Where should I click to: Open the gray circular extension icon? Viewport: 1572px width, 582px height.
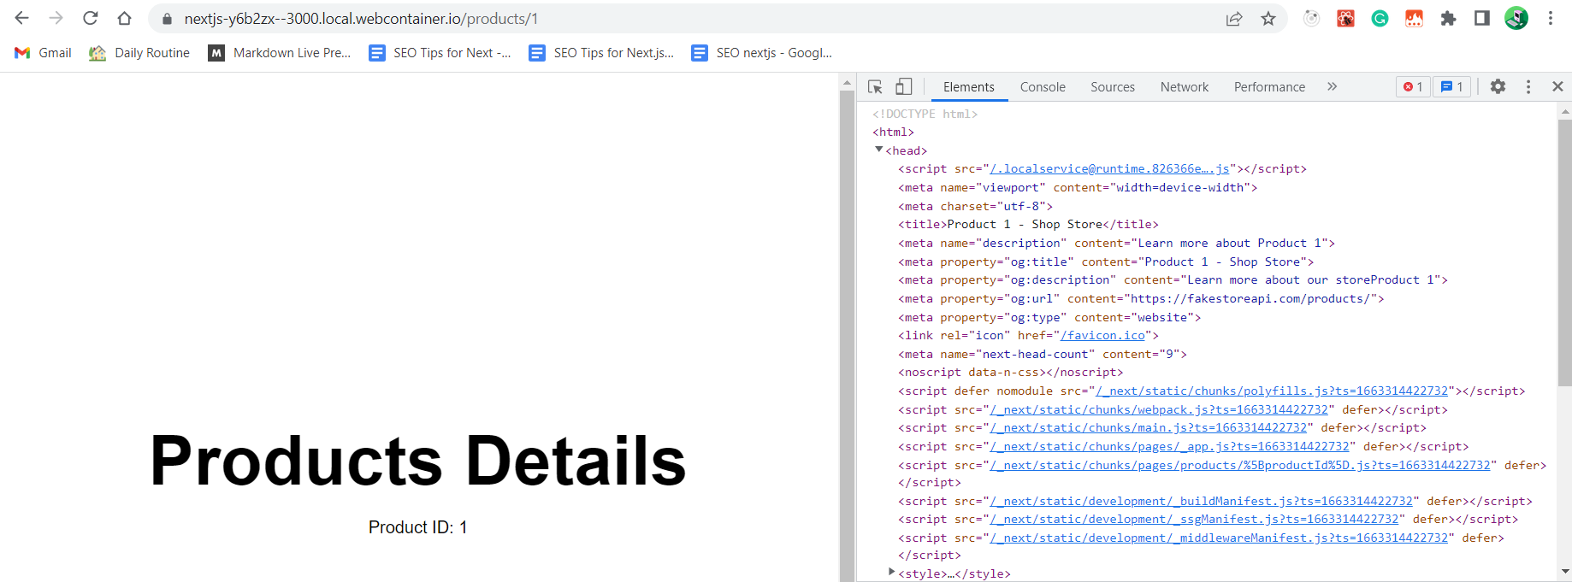click(x=1311, y=18)
